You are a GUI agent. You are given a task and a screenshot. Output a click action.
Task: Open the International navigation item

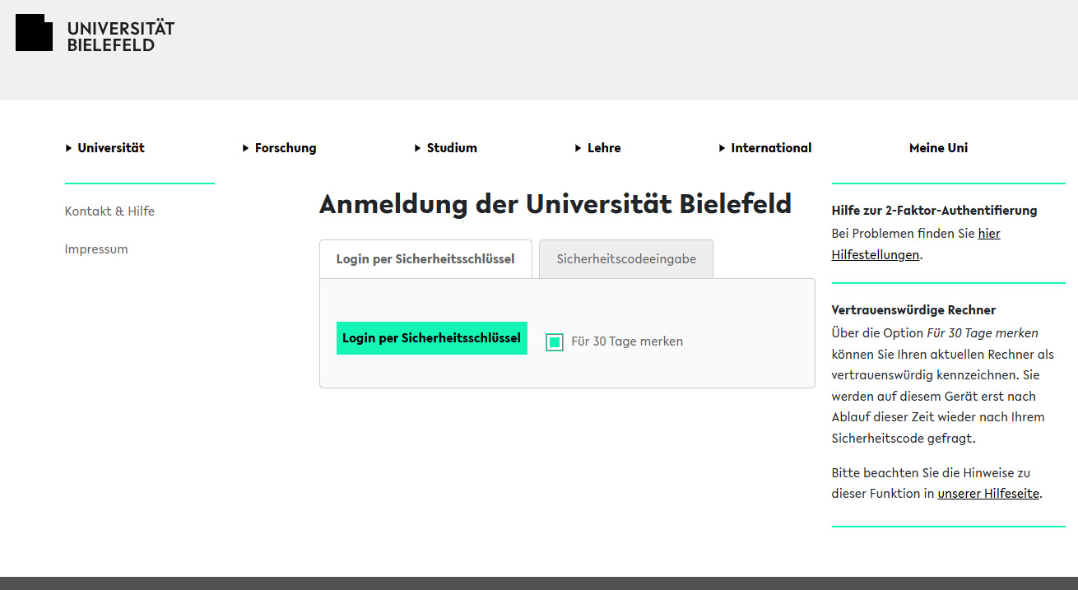[x=771, y=148]
